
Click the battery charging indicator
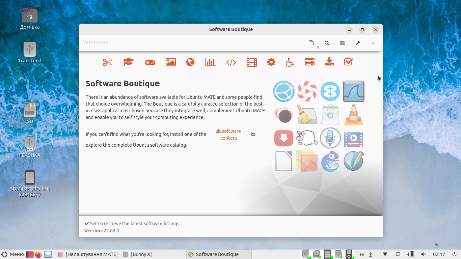click(411, 254)
